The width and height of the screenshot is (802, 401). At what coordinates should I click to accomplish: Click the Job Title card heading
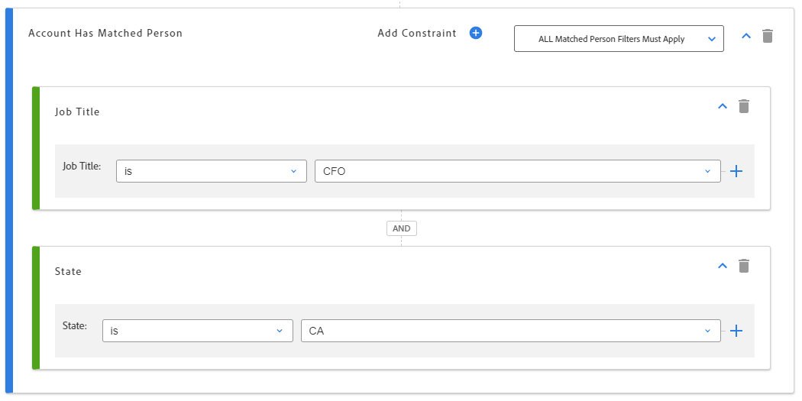point(77,112)
